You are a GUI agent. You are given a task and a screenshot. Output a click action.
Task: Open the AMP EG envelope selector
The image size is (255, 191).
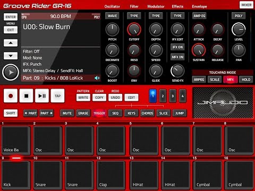(199, 16)
